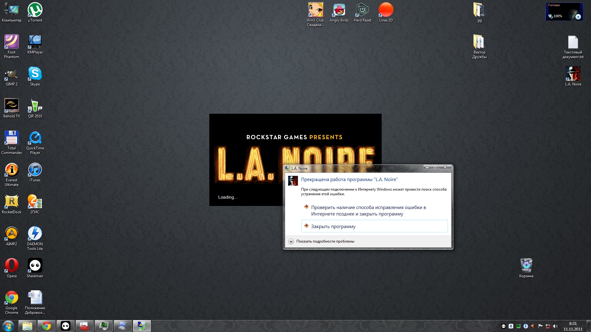This screenshot has height=332, width=591.
Task: Launch KMPlayer shortcut
Action: point(35,44)
